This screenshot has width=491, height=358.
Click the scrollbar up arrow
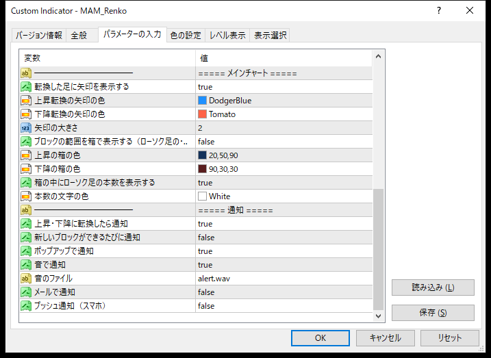click(x=378, y=57)
